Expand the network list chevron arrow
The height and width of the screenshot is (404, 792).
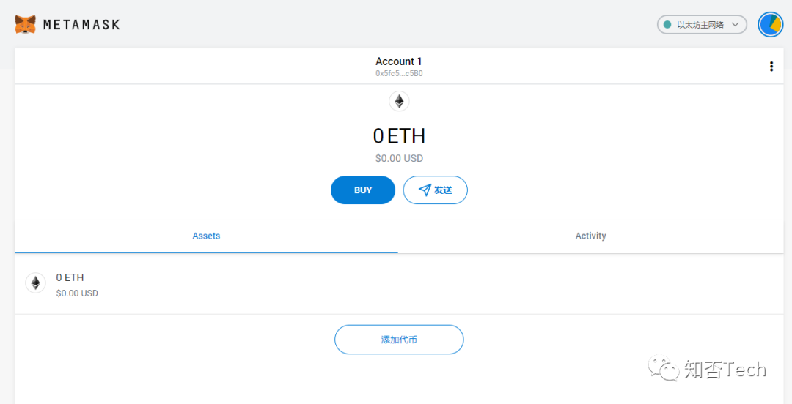pos(736,25)
